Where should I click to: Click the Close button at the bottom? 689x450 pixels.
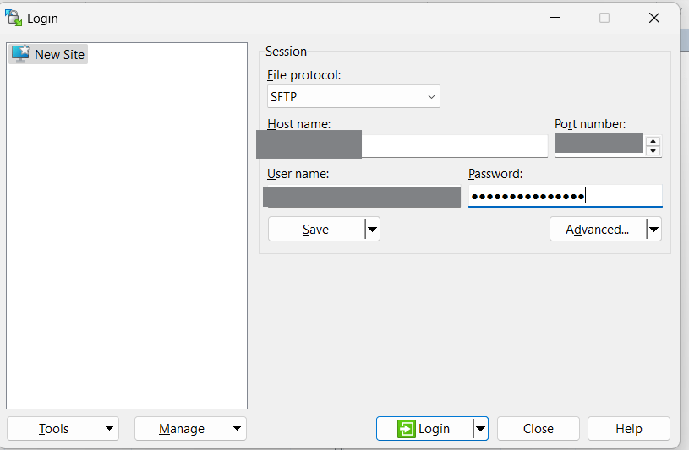point(538,429)
